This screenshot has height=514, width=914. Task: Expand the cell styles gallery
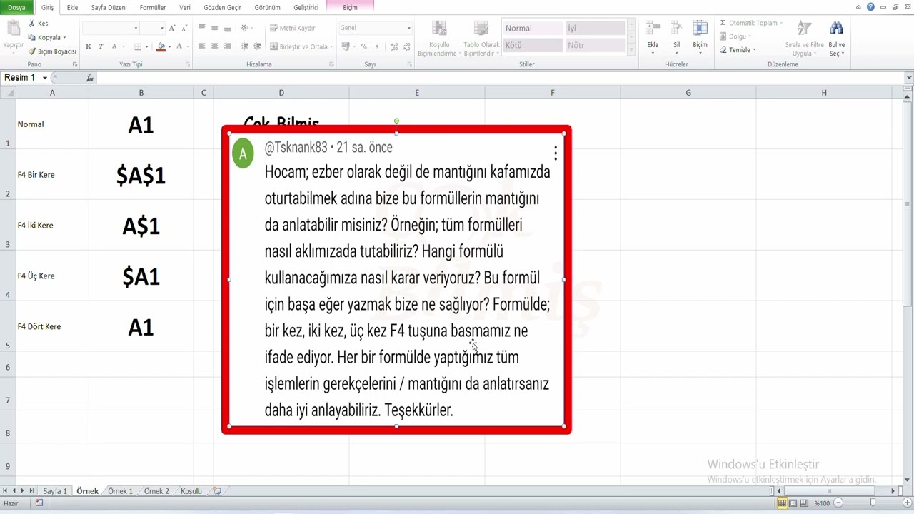[631, 51]
